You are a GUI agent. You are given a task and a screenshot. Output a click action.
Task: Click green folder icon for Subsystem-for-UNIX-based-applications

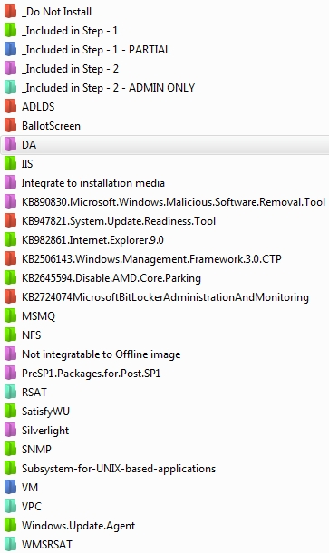coord(10,469)
